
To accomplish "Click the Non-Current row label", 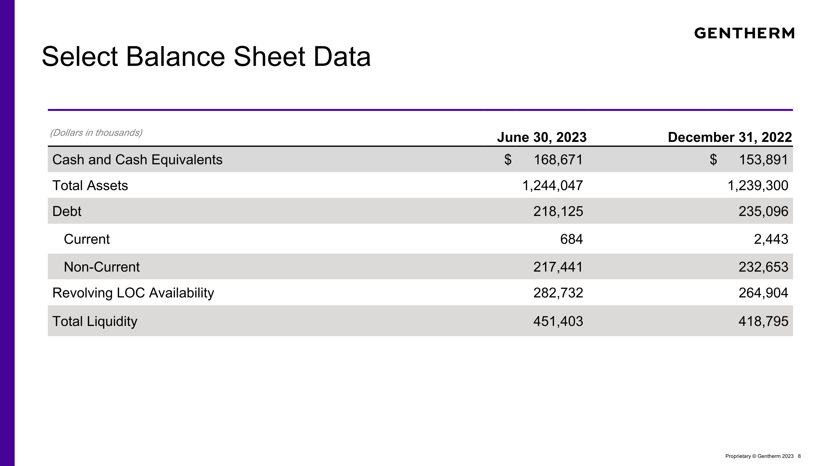I will pyautogui.click(x=102, y=267).
